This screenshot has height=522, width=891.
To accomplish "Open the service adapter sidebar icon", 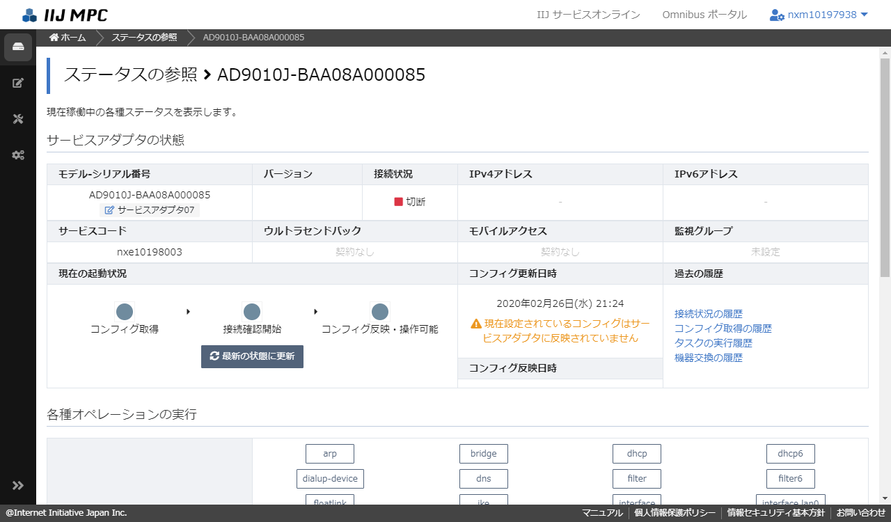I will pyautogui.click(x=18, y=47).
